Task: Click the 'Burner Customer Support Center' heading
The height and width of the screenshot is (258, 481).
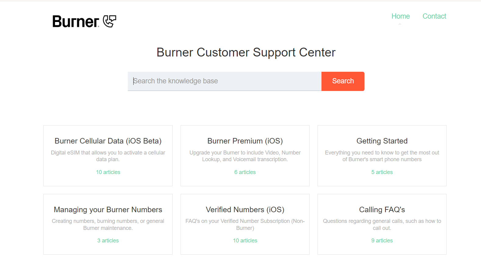Action: pos(246,53)
